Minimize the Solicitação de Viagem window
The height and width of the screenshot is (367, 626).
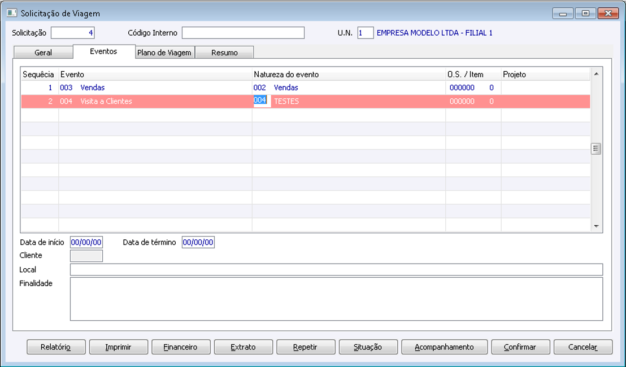[563, 13]
